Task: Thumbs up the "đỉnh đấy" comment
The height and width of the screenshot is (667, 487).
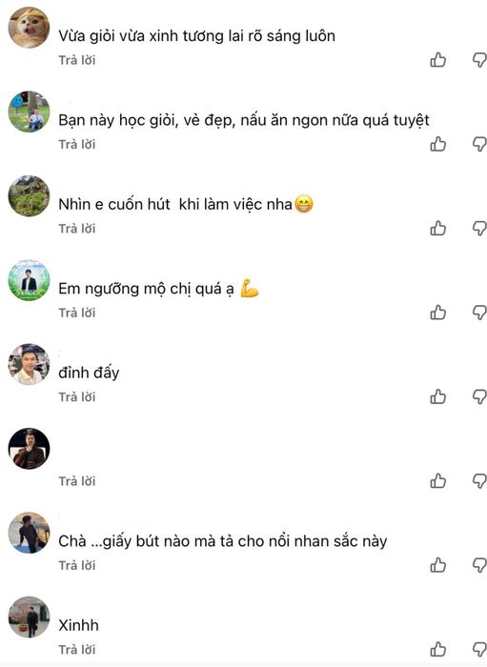Action: point(437,397)
